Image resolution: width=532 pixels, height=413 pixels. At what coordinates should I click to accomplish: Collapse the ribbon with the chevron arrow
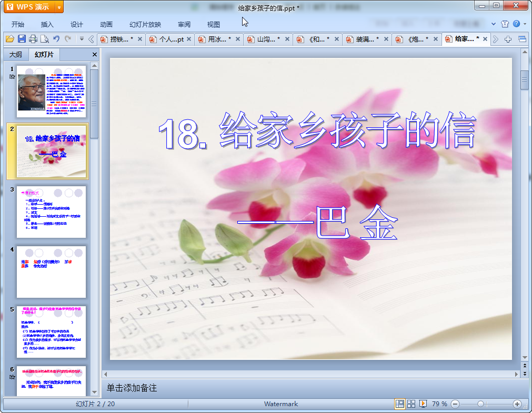pyautogui.click(x=493, y=24)
